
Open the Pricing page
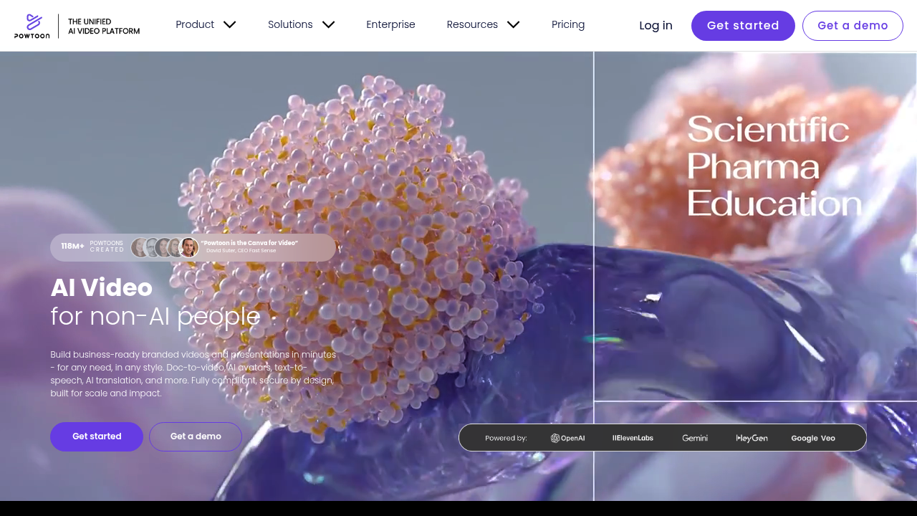click(x=568, y=24)
